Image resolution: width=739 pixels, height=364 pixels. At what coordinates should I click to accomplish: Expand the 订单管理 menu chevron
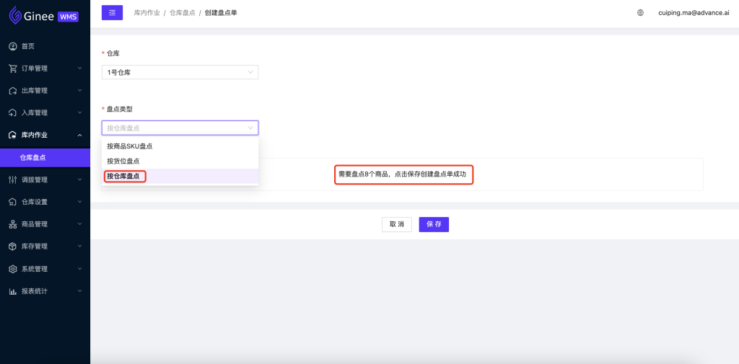79,68
